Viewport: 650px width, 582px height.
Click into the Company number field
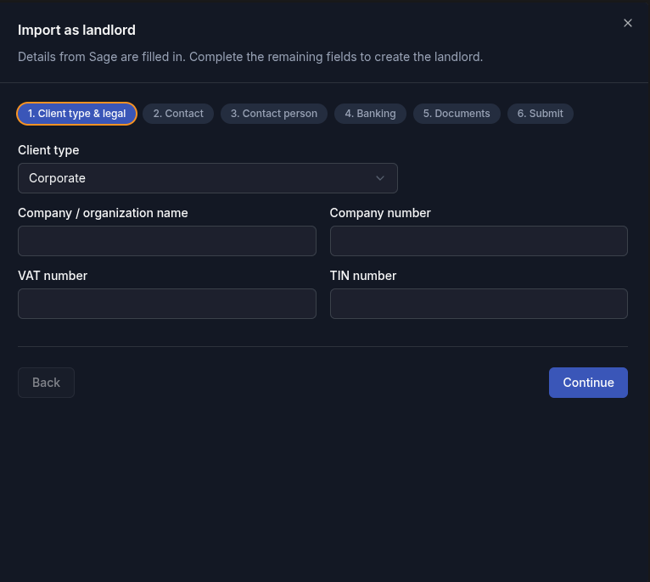click(479, 241)
